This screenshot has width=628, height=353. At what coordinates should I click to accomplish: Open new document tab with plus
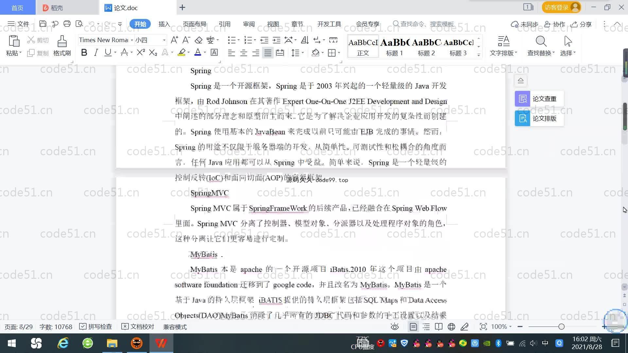pyautogui.click(x=183, y=7)
